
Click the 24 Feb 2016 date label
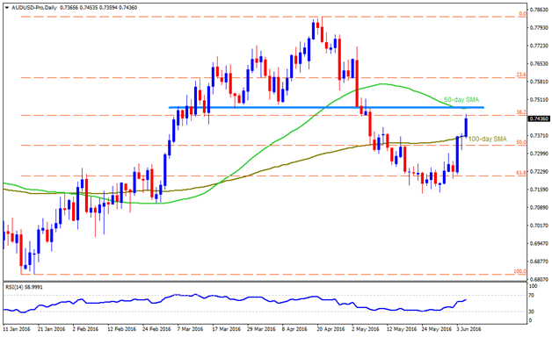pyautogui.click(x=156, y=329)
